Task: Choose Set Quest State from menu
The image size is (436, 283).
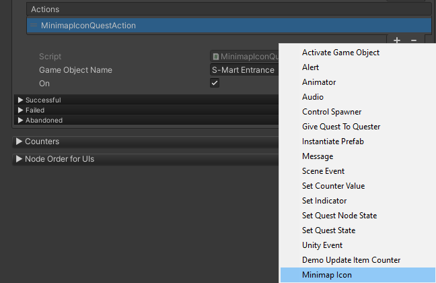Action: (357, 230)
